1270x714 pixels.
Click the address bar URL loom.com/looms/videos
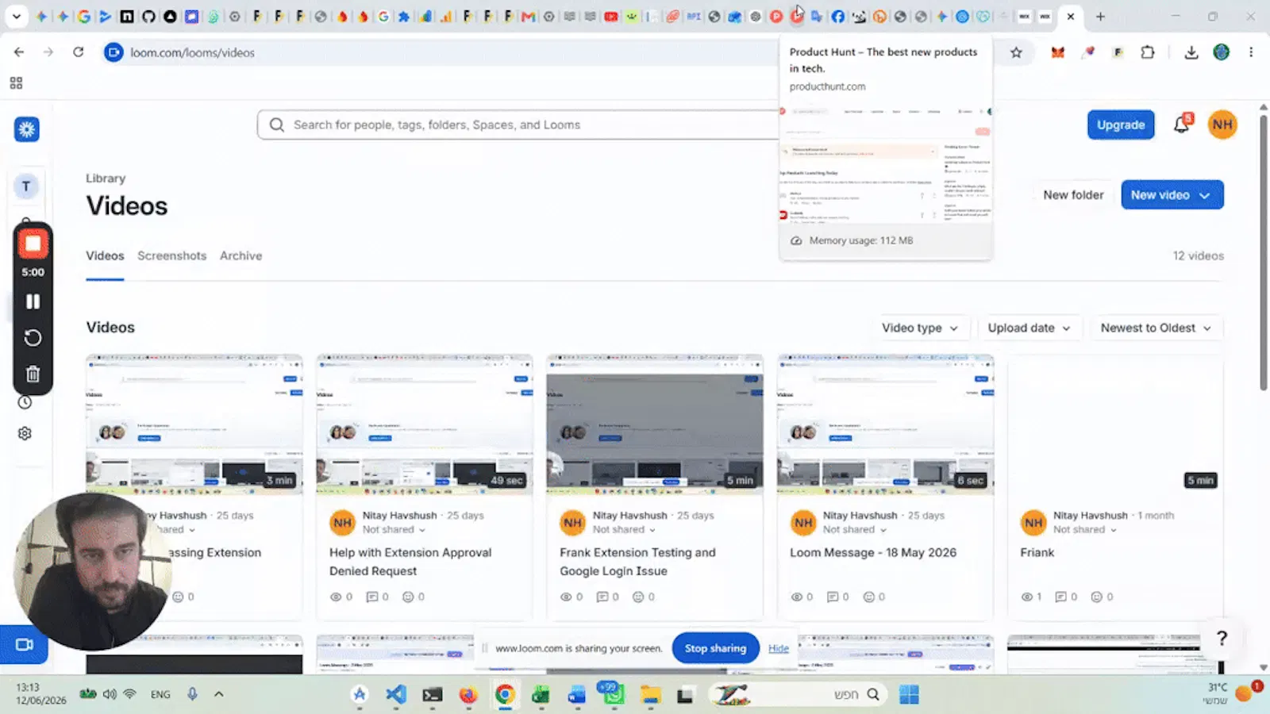(x=192, y=52)
